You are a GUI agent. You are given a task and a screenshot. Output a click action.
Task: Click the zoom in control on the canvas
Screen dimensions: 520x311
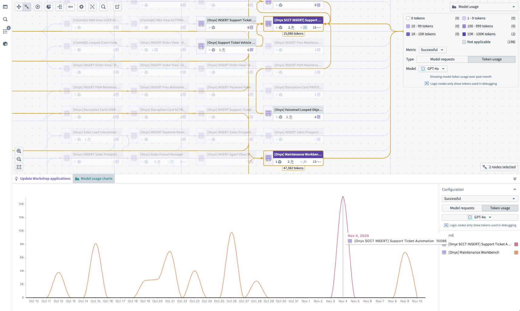coord(19,151)
